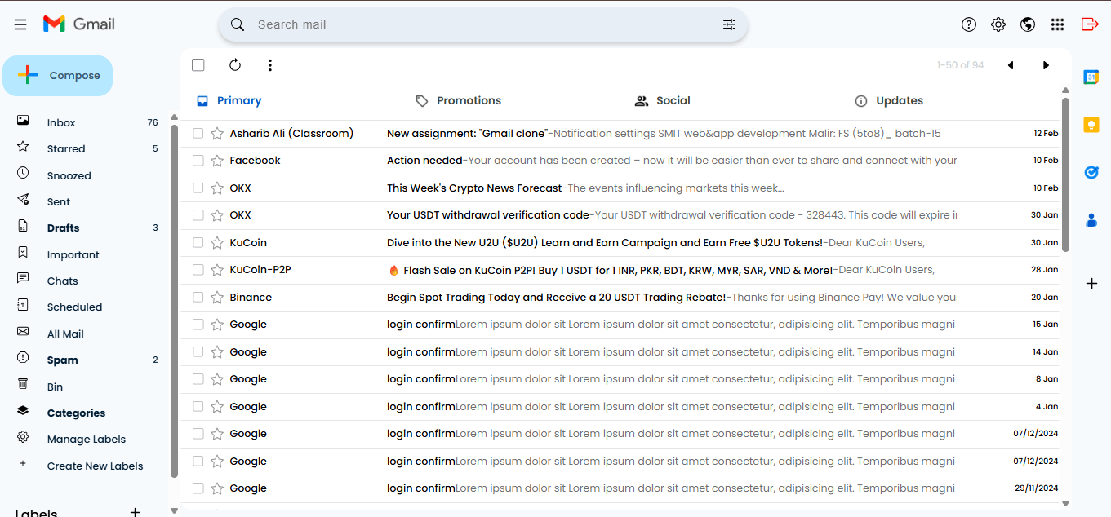The height and width of the screenshot is (517, 1111).
Task: Tick the select all checkbox
Action: pyautogui.click(x=198, y=65)
